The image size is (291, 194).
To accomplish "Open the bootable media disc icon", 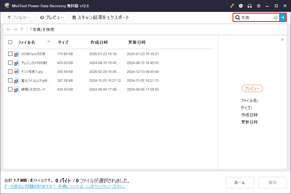I will click(x=241, y=6).
